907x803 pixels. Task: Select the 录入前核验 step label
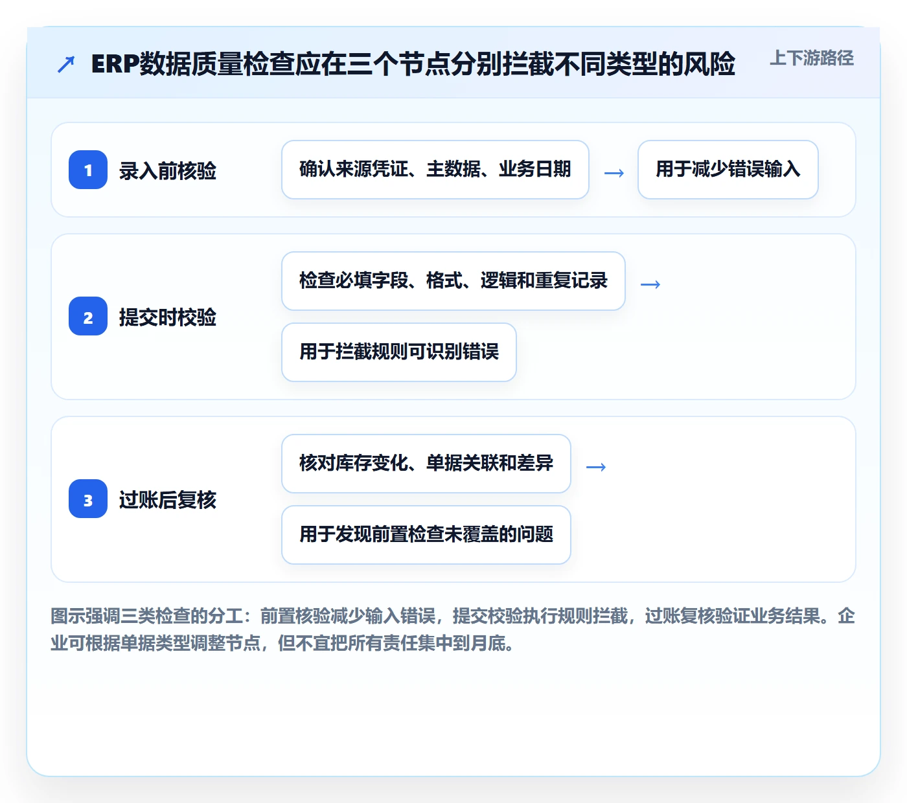[x=168, y=170]
